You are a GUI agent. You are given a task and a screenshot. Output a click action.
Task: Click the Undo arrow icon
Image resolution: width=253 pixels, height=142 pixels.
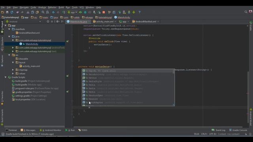pos(17,12)
